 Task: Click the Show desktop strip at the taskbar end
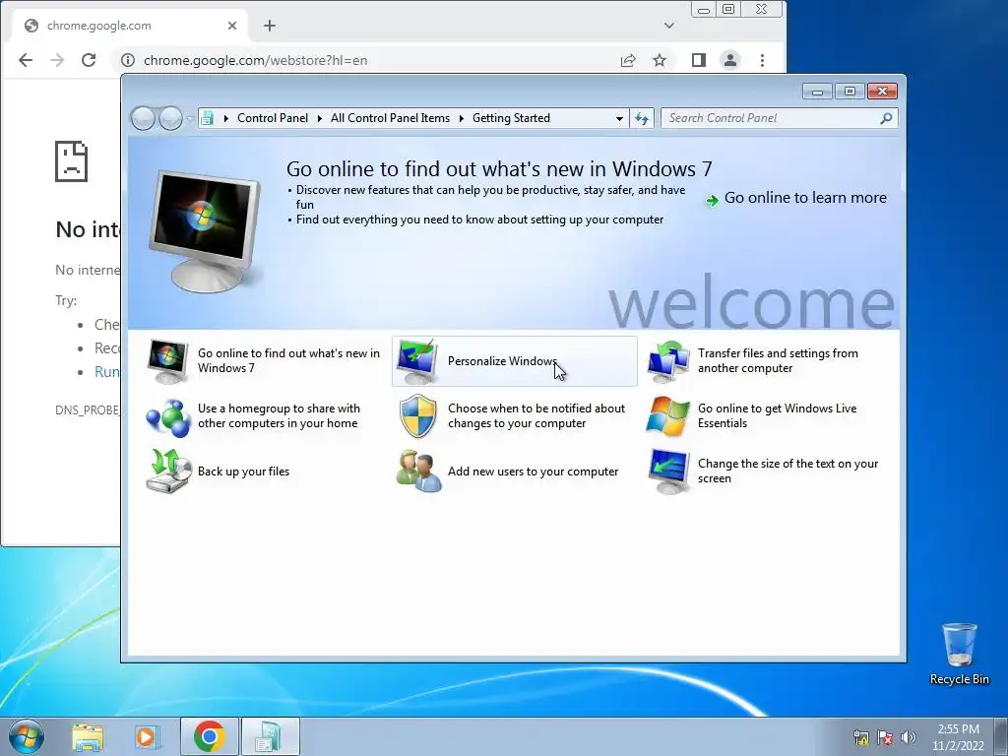(1001, 736)
